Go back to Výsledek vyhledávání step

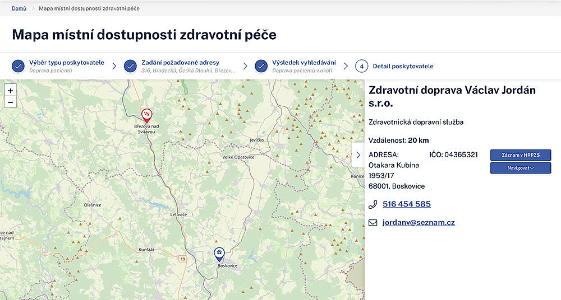pos(304,63)
